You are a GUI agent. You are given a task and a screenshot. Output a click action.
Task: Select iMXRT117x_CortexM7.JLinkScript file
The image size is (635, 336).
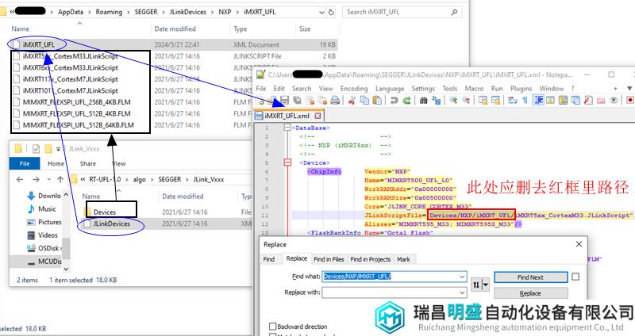71,78
